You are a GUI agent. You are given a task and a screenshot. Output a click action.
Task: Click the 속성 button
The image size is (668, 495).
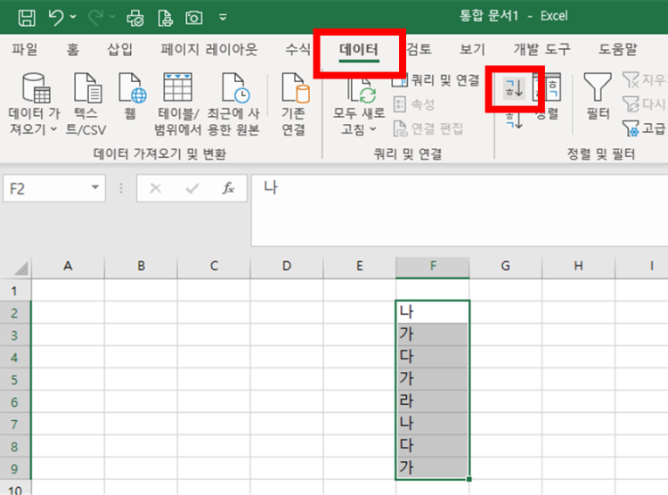[x=414, y=104]
